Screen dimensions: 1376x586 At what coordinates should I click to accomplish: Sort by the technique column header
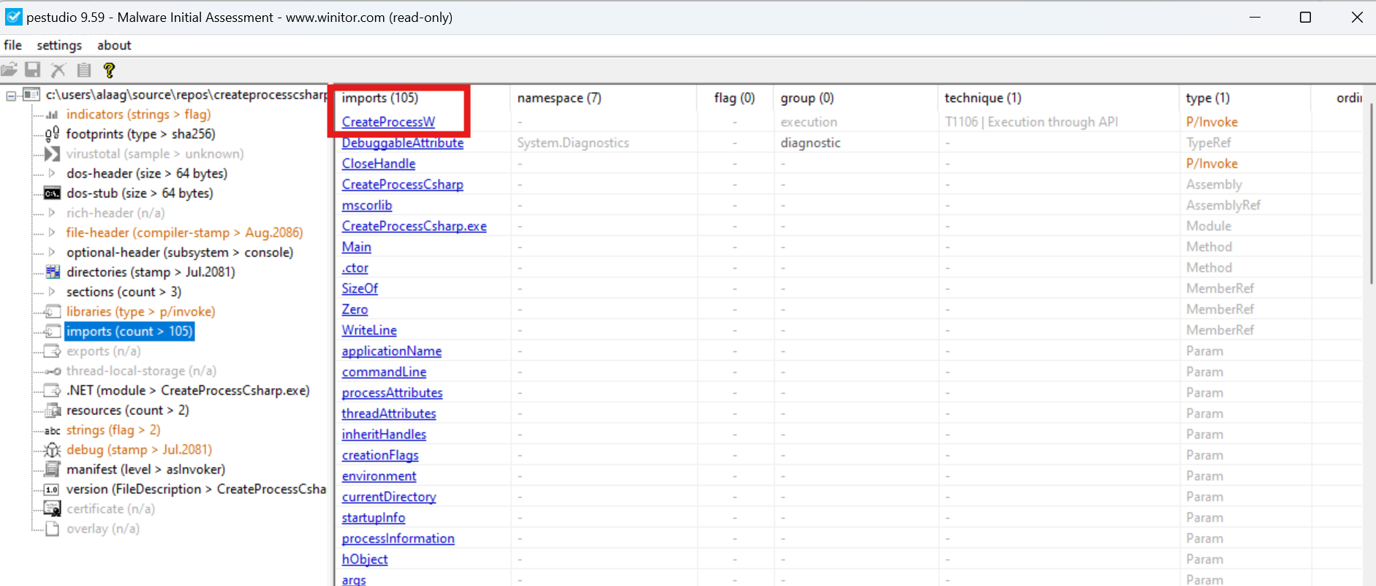pyautogui.click(x=983, y=98)
